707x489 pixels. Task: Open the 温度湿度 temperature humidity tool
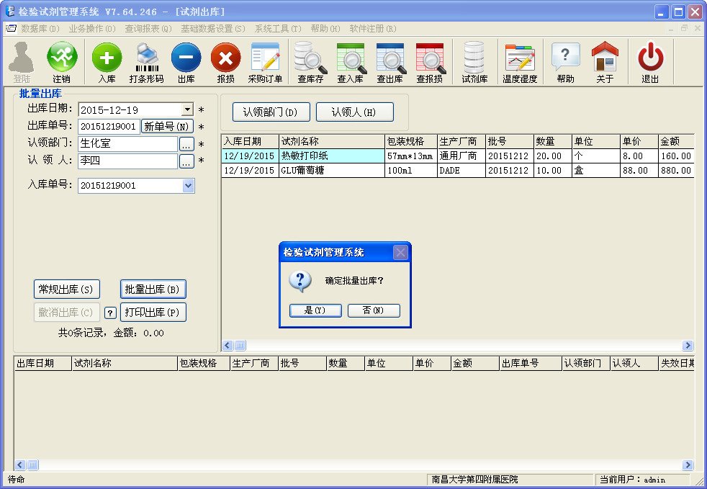point(520,62)
